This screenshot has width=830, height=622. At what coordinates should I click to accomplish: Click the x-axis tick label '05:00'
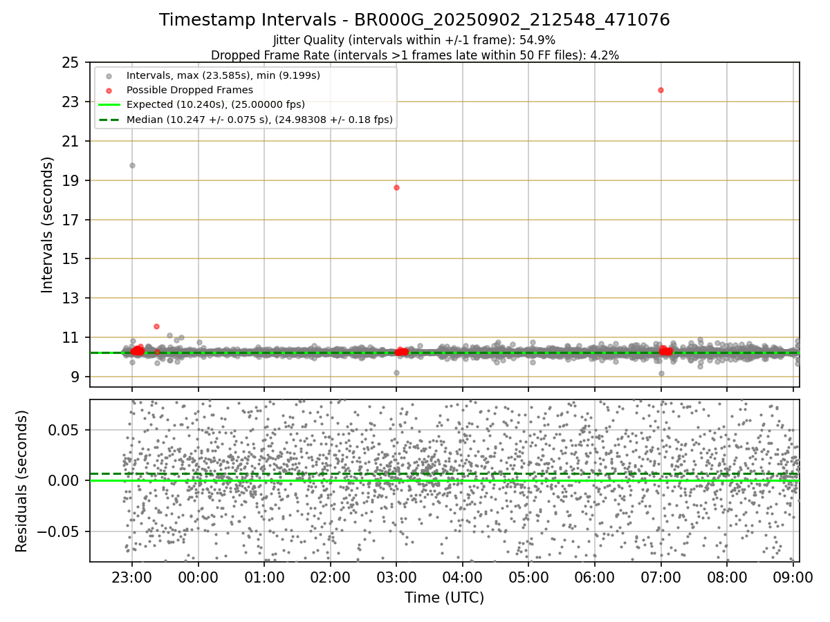coord(528,577)
